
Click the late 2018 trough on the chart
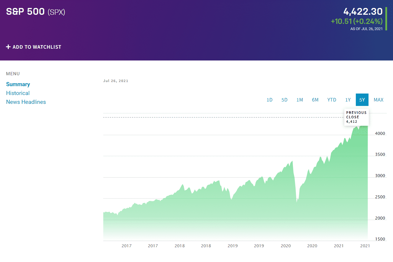[x=231, y=199]
